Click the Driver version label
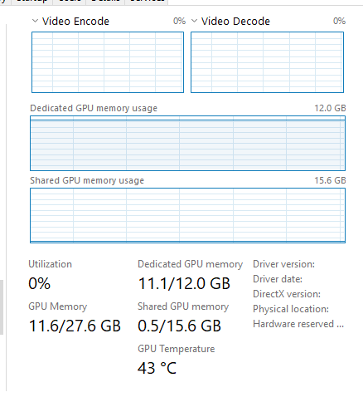Image resolution: width=363 pixels, height=402 pixels. [x=283, y=264]
